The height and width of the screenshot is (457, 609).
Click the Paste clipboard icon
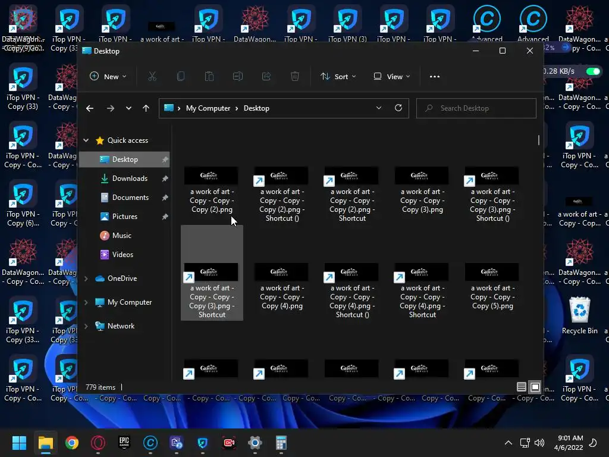coord(209,77)
